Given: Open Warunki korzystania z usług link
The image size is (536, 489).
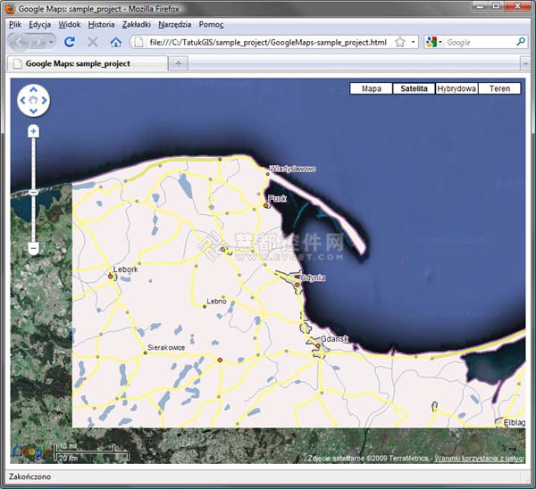Looking at the screenshot, I should [x=479, y=459].
